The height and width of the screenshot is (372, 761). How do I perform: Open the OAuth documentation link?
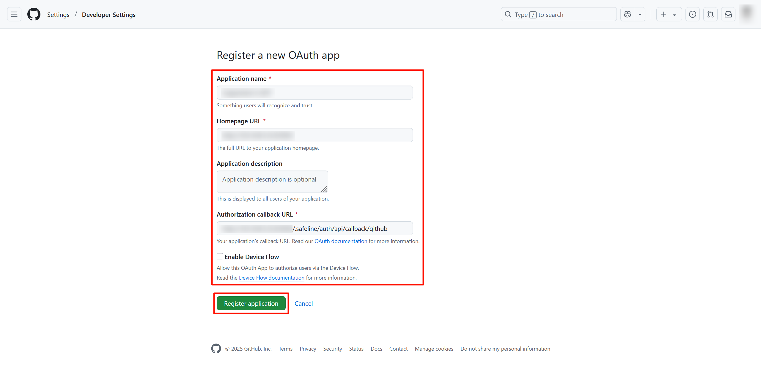tap(341, 241)
